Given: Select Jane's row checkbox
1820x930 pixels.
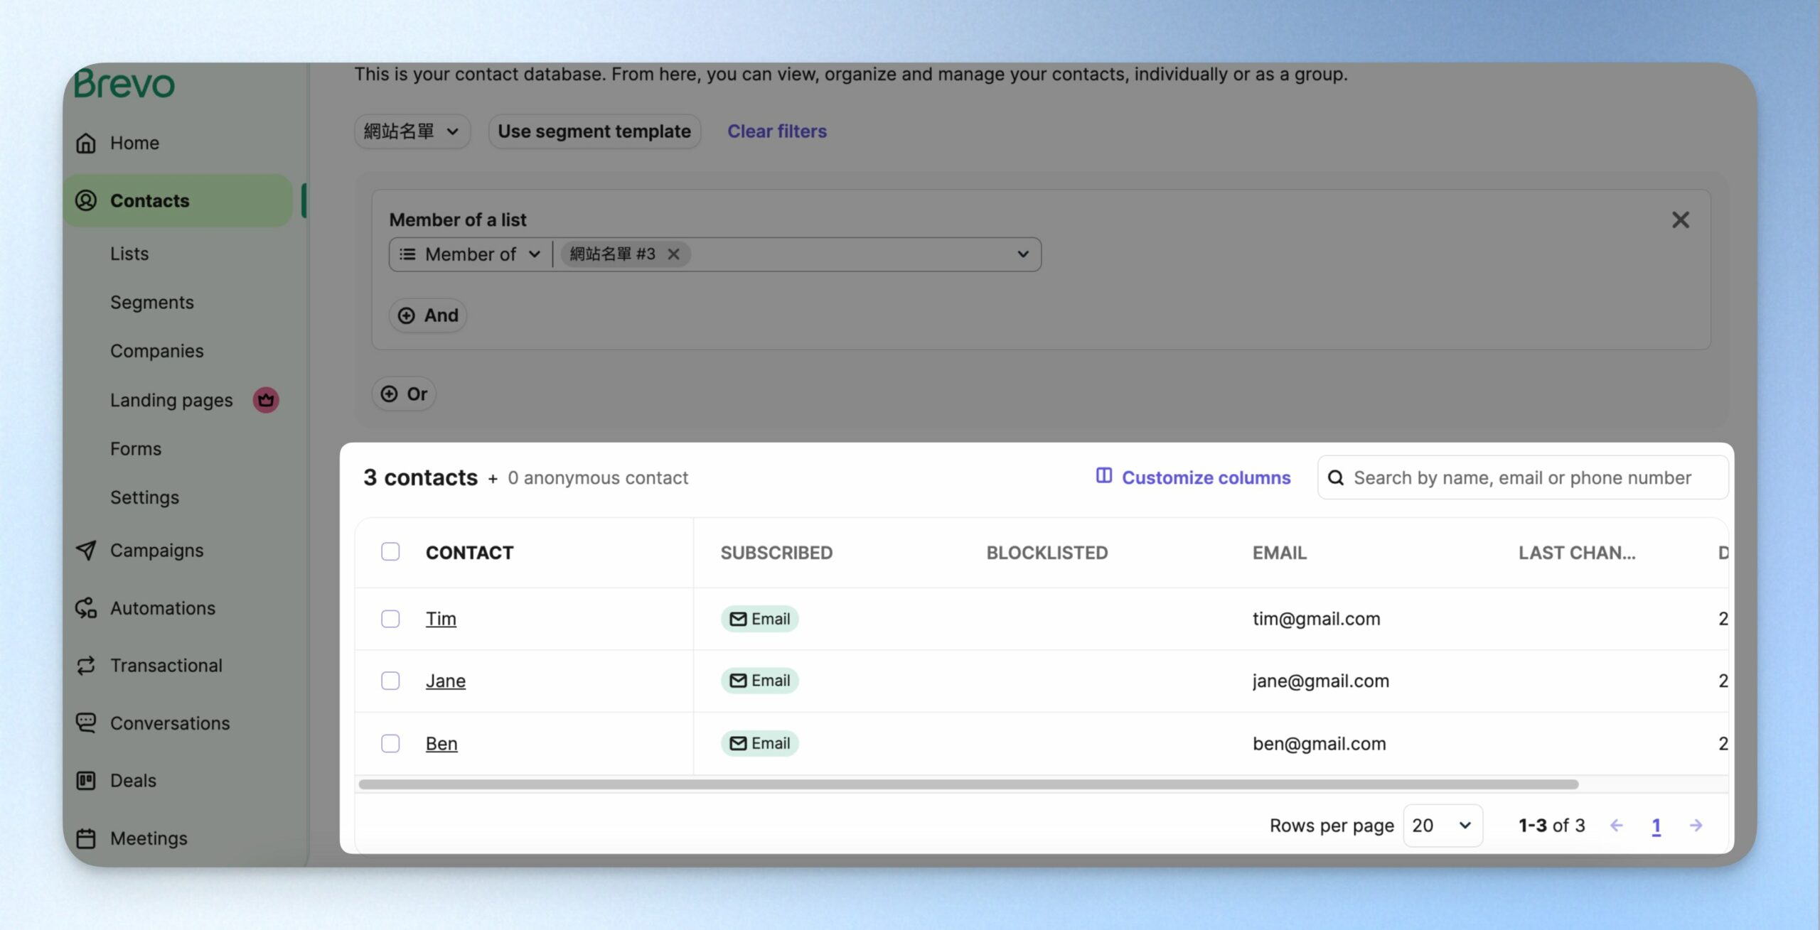Looking at the screenshot, I should point(390,681).
